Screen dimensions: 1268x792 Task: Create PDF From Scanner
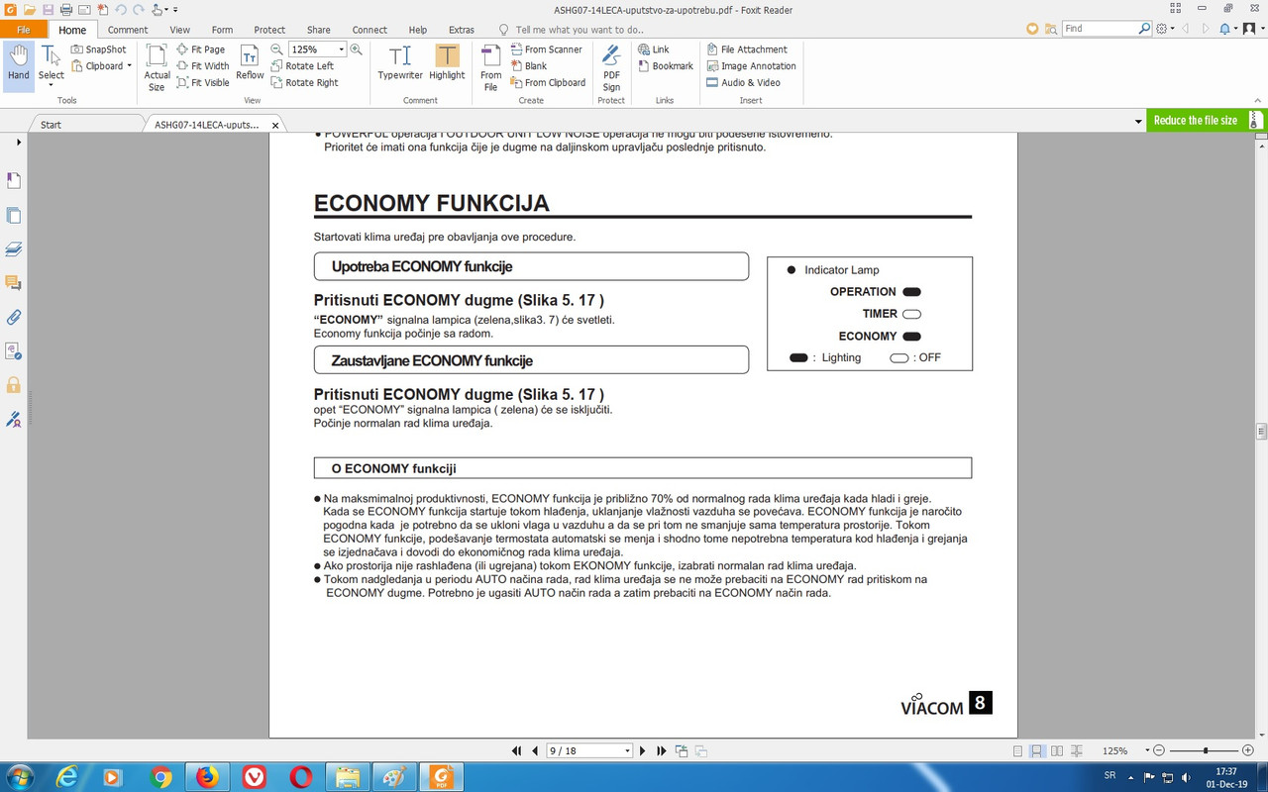point(546,49)
